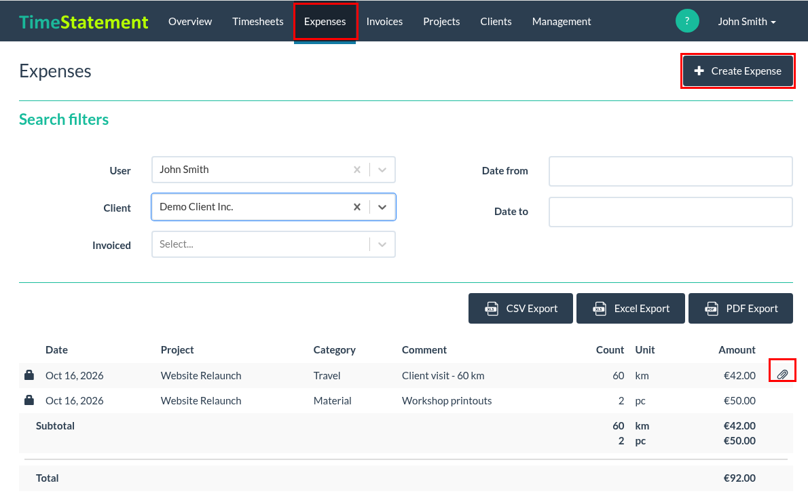
Task: Click the €92.00 total amount
Action: pos(739,478)
